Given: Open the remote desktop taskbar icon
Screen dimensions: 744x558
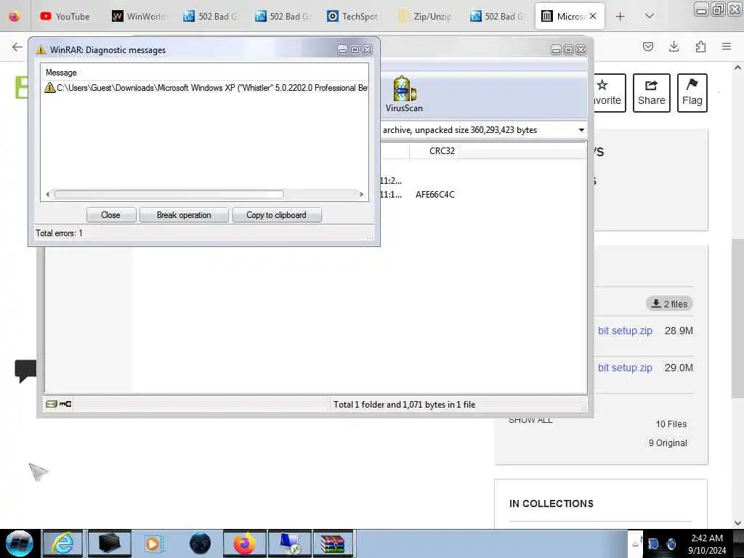Looking at the screenshot, I should [289, 543].
